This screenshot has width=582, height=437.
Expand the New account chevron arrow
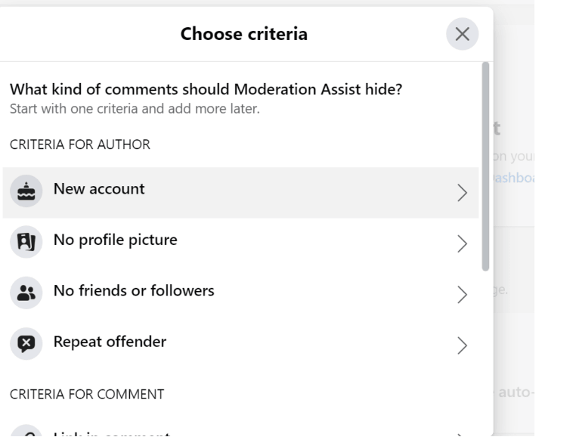point(462,193)
